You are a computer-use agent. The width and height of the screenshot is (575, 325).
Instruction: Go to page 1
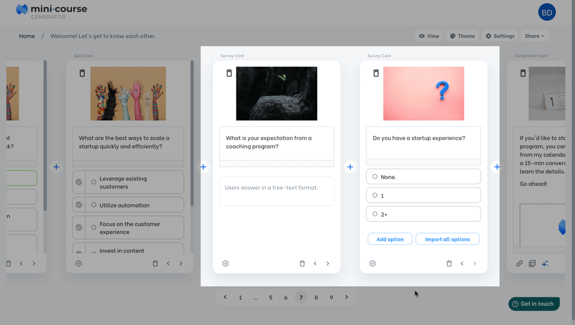pyautogui.click(x=240, y=297)
